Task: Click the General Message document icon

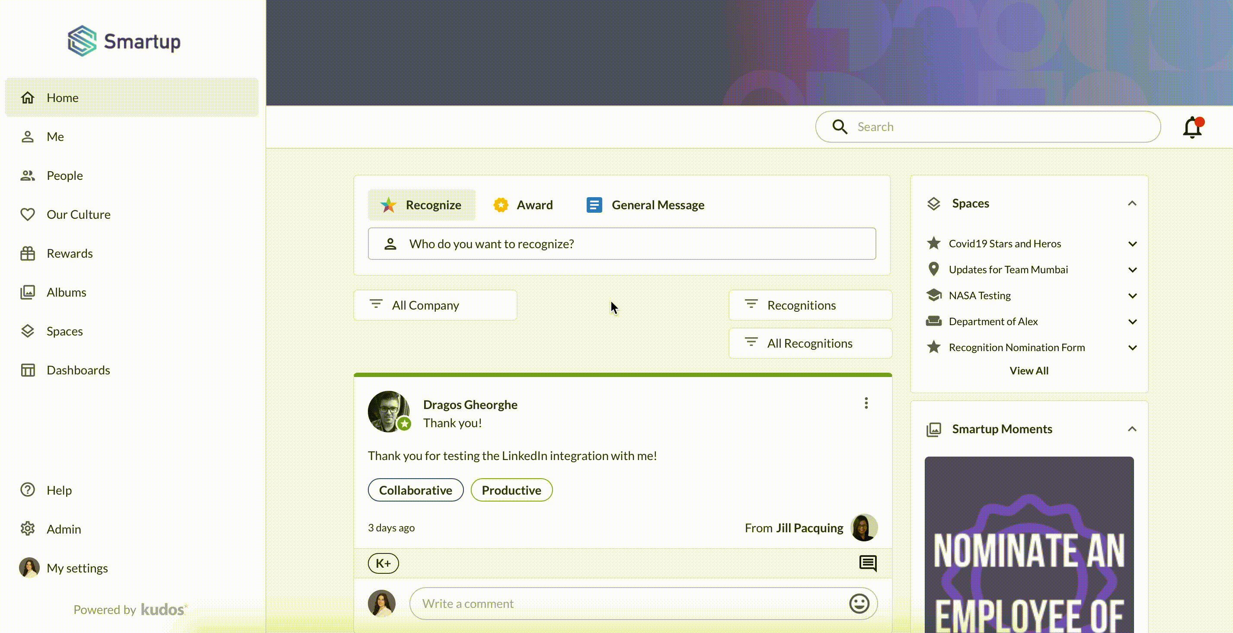Action: point(594,205)
